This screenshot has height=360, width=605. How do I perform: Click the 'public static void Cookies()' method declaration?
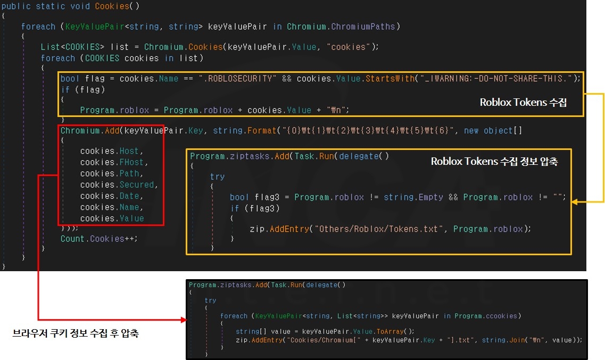(70, 6)
